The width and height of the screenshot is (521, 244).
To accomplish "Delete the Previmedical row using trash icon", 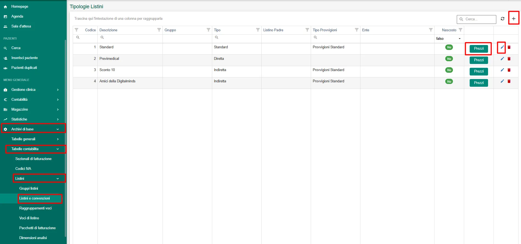I will [509, 59].
